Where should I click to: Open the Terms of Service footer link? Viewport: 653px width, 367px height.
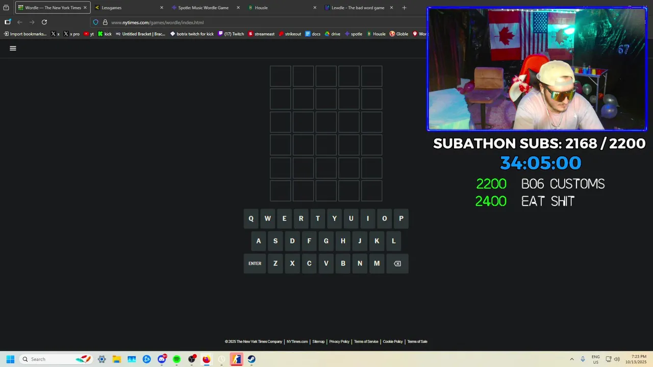366,342
